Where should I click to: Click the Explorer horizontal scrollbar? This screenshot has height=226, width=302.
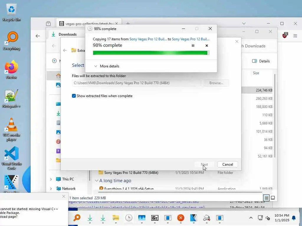(x=180, y=192)
